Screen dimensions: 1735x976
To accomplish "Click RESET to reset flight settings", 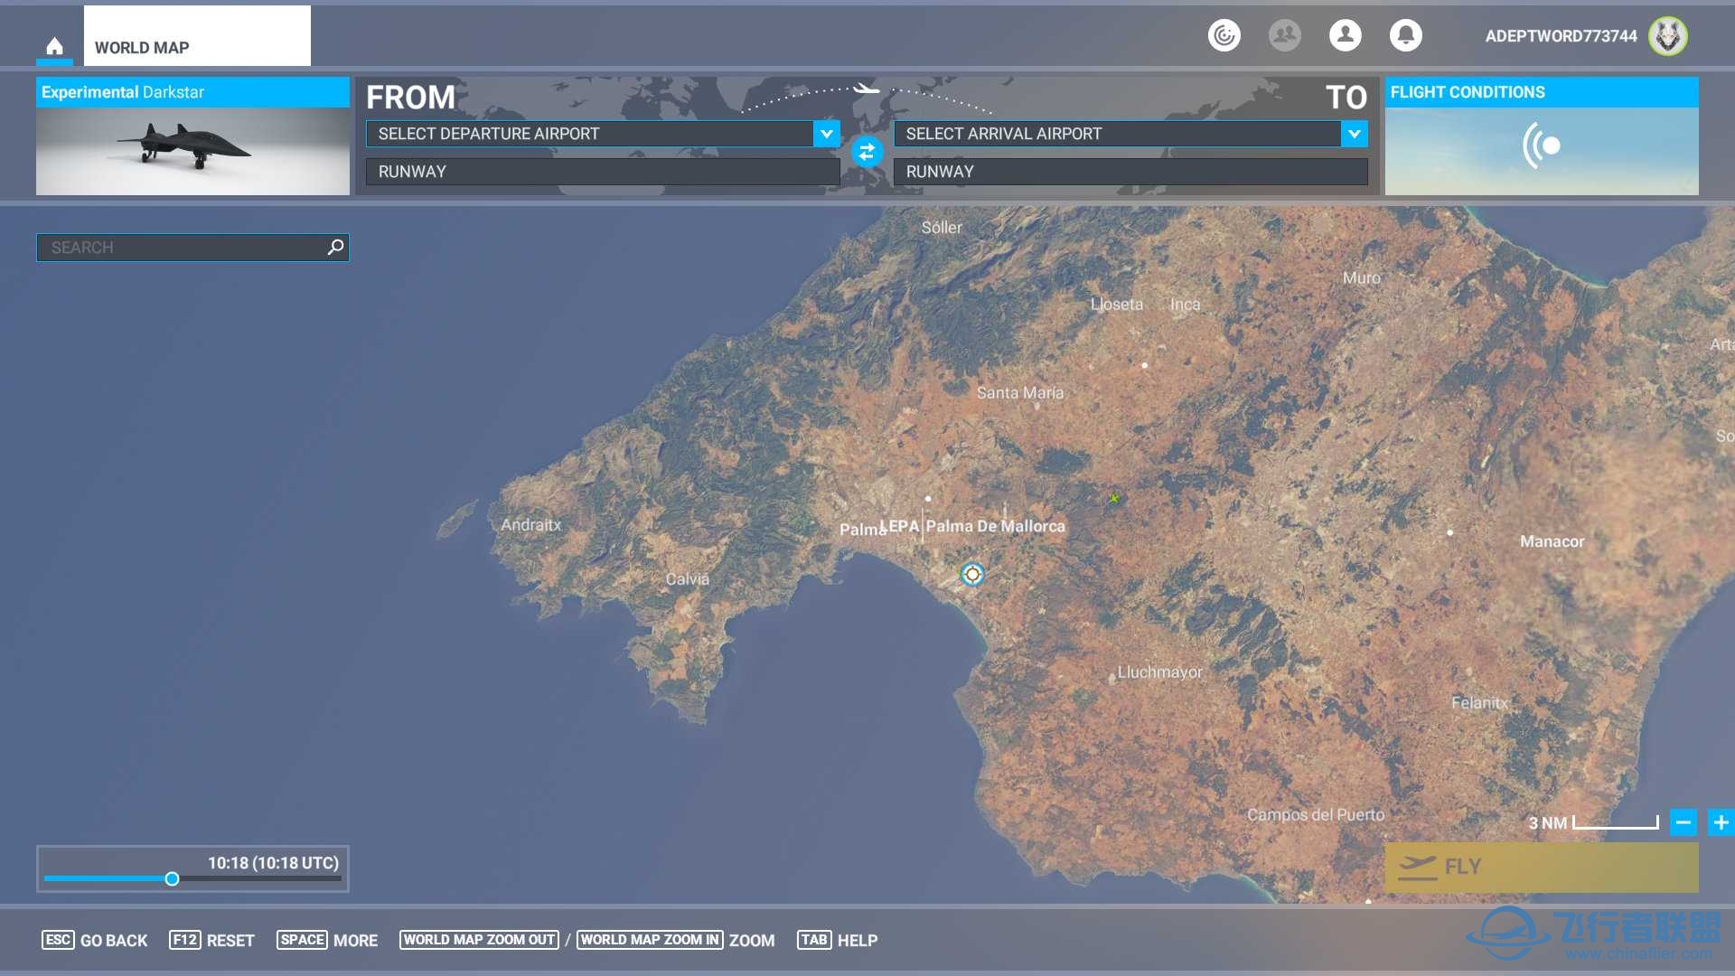I will (x=229, y=940).
